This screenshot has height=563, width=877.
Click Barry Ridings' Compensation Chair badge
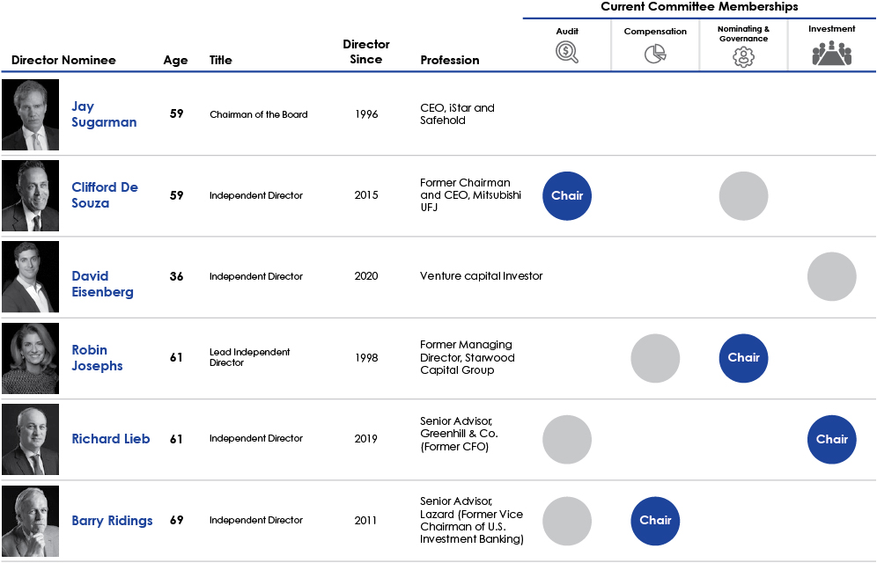pos(655,521)
